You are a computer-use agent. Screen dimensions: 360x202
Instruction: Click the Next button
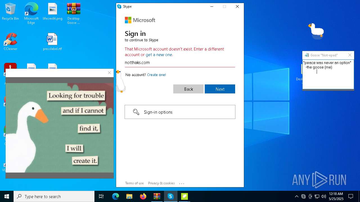220,89
